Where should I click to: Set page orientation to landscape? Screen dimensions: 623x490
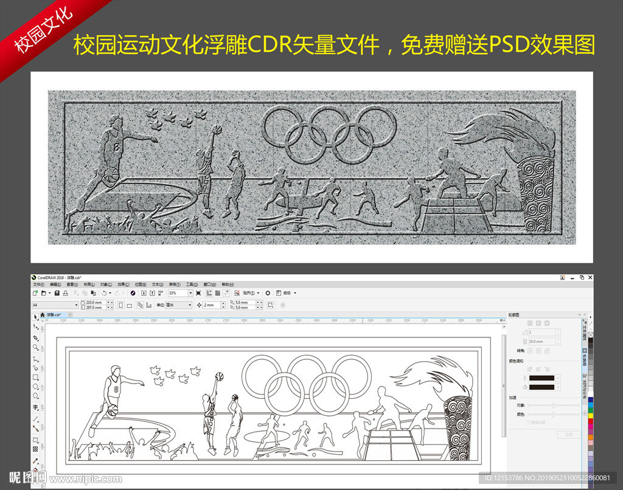130,305
